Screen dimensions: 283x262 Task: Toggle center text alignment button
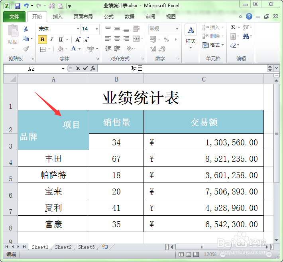pos(117,38)
